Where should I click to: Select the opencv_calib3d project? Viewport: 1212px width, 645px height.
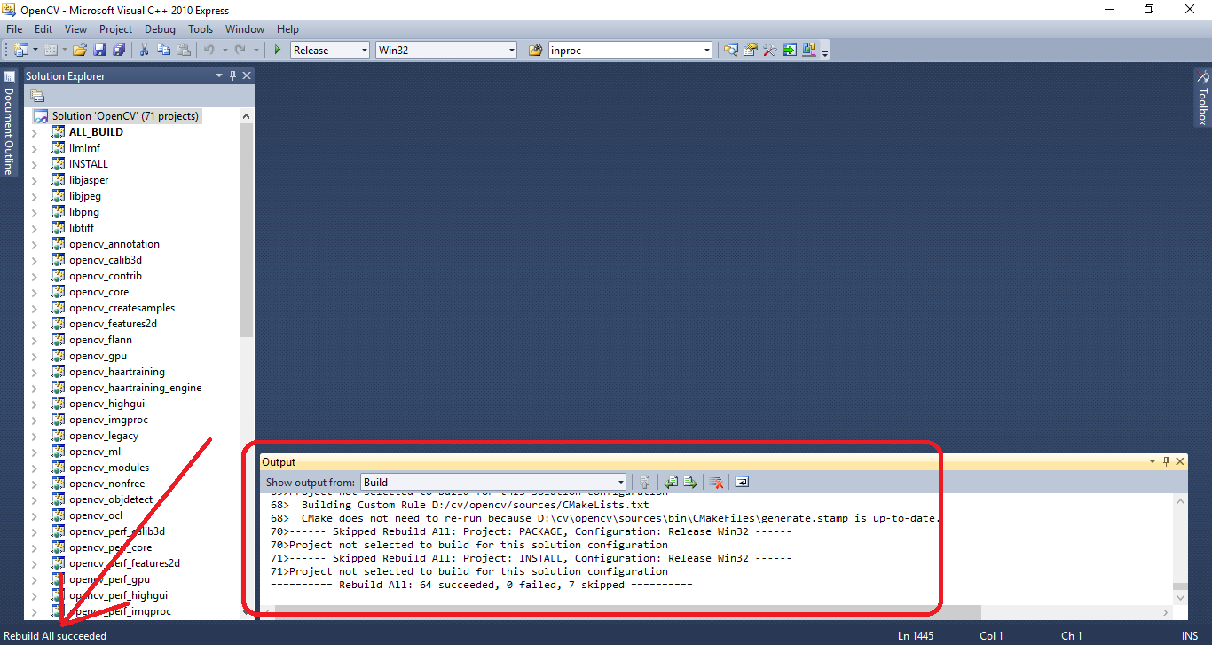tap(106, 260)
